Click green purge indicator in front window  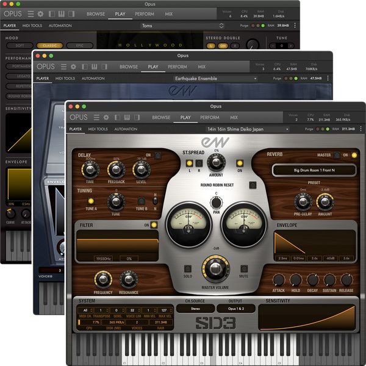pos(328,129)
